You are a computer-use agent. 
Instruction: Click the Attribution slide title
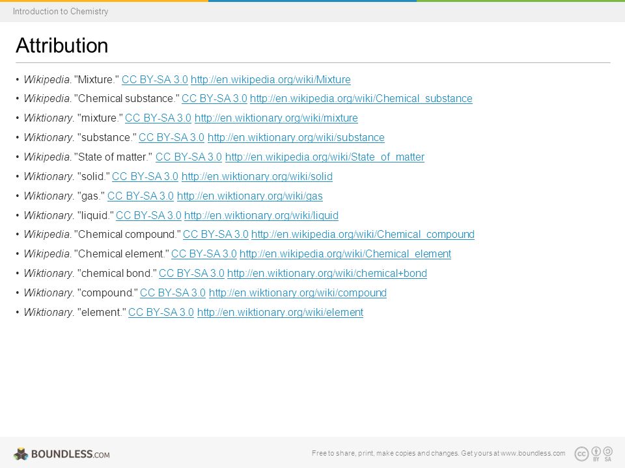(x=62, y=45)
